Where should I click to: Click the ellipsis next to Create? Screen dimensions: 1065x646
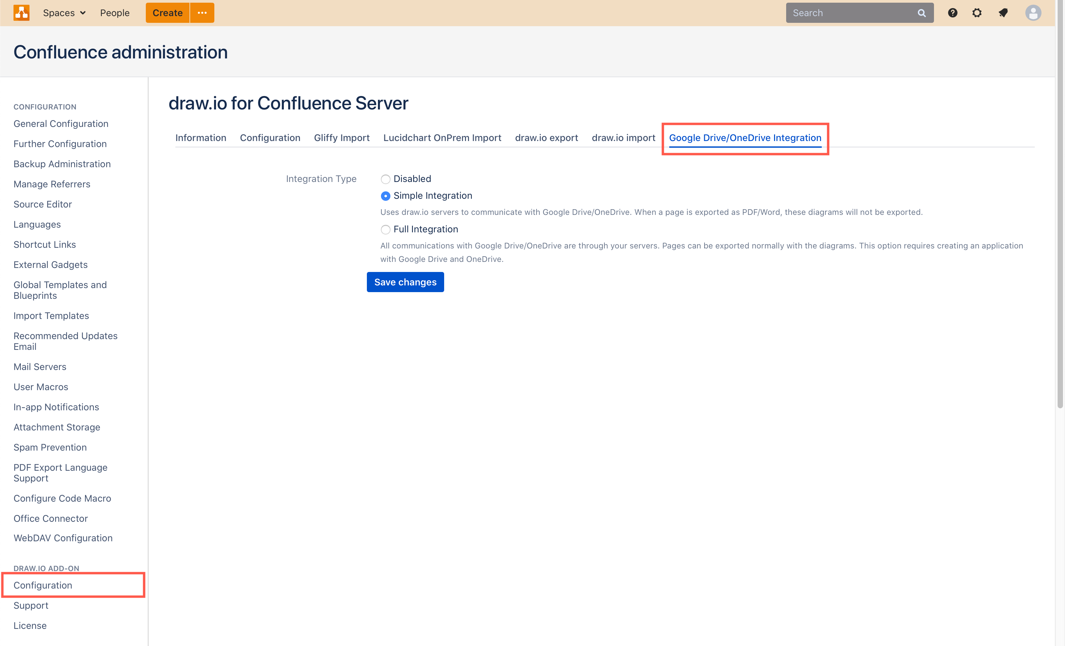pos(202,12)
